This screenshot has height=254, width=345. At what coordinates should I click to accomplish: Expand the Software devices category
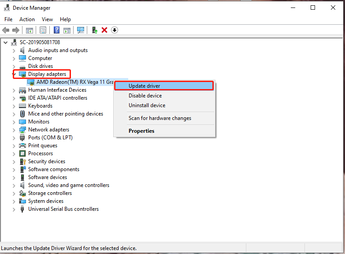[14, 178]
